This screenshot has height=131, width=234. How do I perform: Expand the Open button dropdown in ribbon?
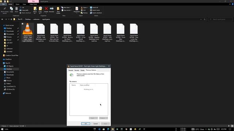[87, 7]
